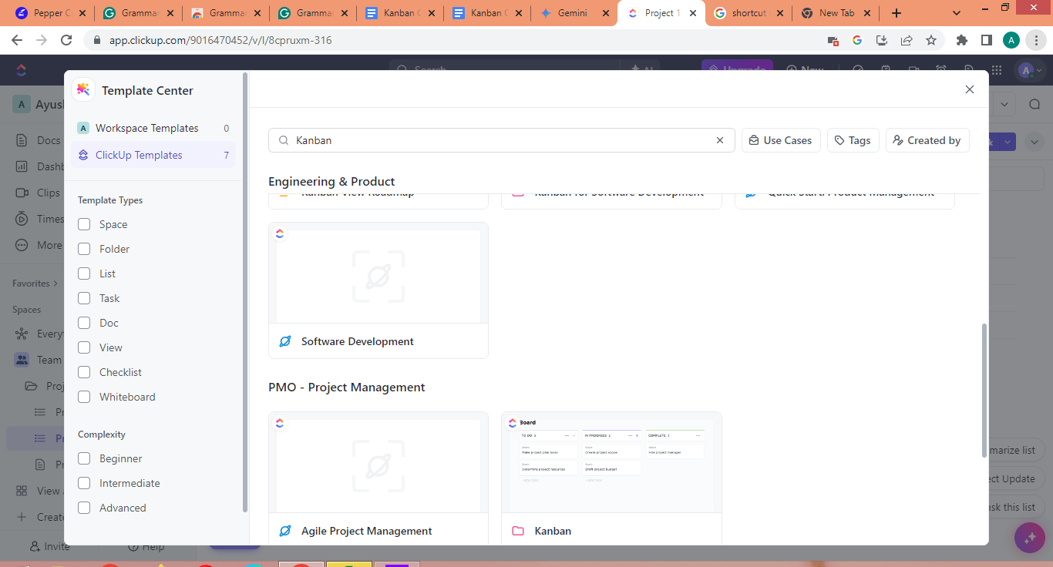
Task: Click the template sidebar filter scrollbar
Action: click(x=245, y=293)
